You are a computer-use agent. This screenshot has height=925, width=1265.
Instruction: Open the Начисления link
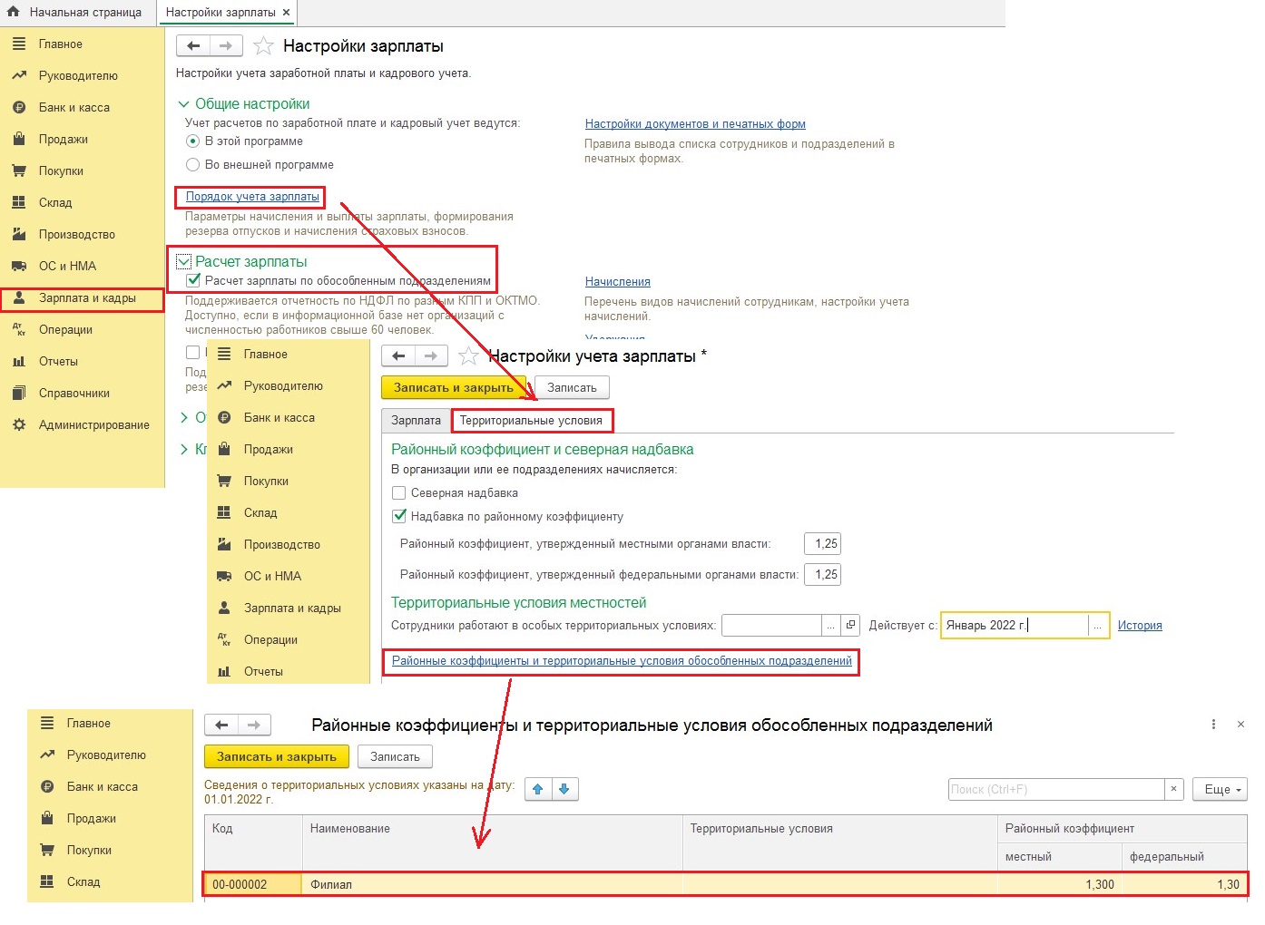618,282
